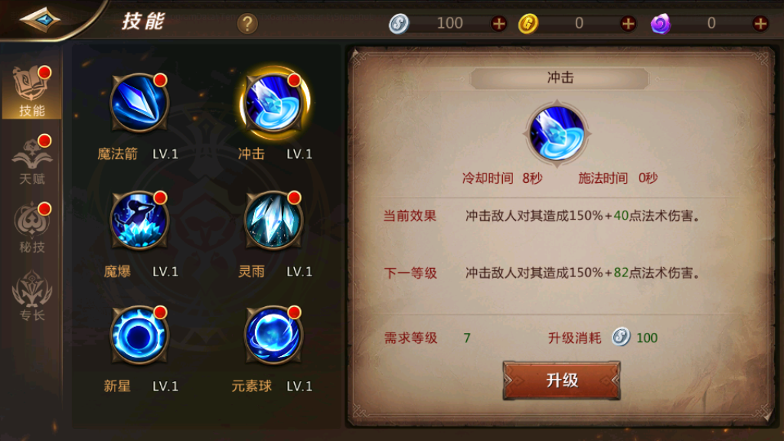784x441 pixels.
Task: Choose the 元素球 skill orb
Action: [x=273, y=335]
